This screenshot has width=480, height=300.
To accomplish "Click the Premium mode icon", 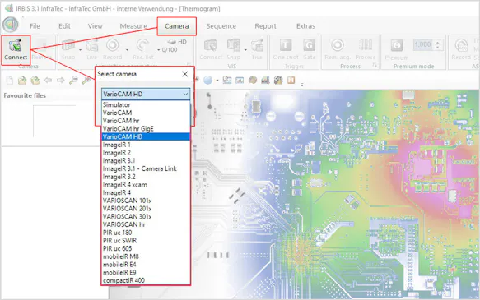I will (x=396, y=46).
